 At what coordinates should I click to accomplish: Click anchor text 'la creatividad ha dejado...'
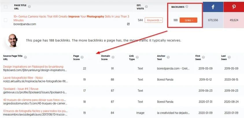click(x=173, y=113)
